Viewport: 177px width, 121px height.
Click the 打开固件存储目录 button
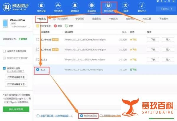[16, 84]
